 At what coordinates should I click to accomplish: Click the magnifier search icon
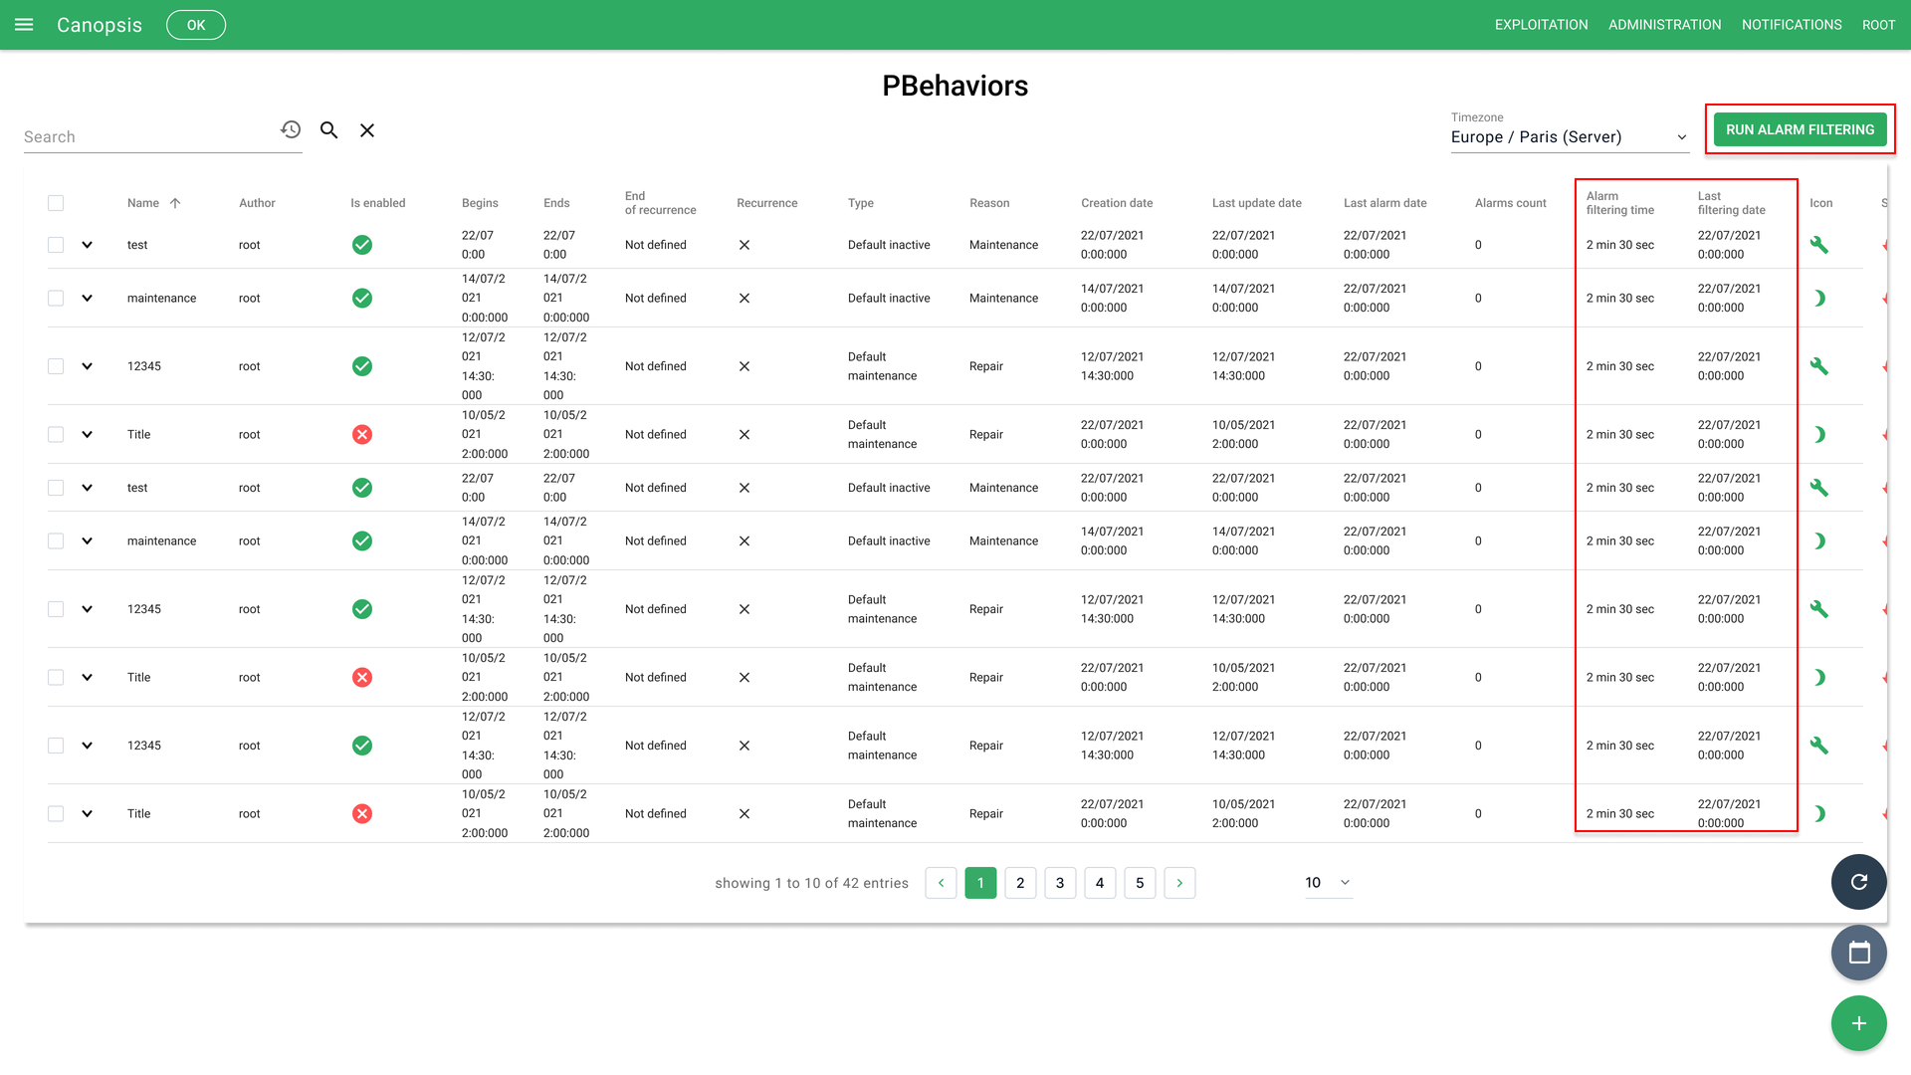pos(329,130)
